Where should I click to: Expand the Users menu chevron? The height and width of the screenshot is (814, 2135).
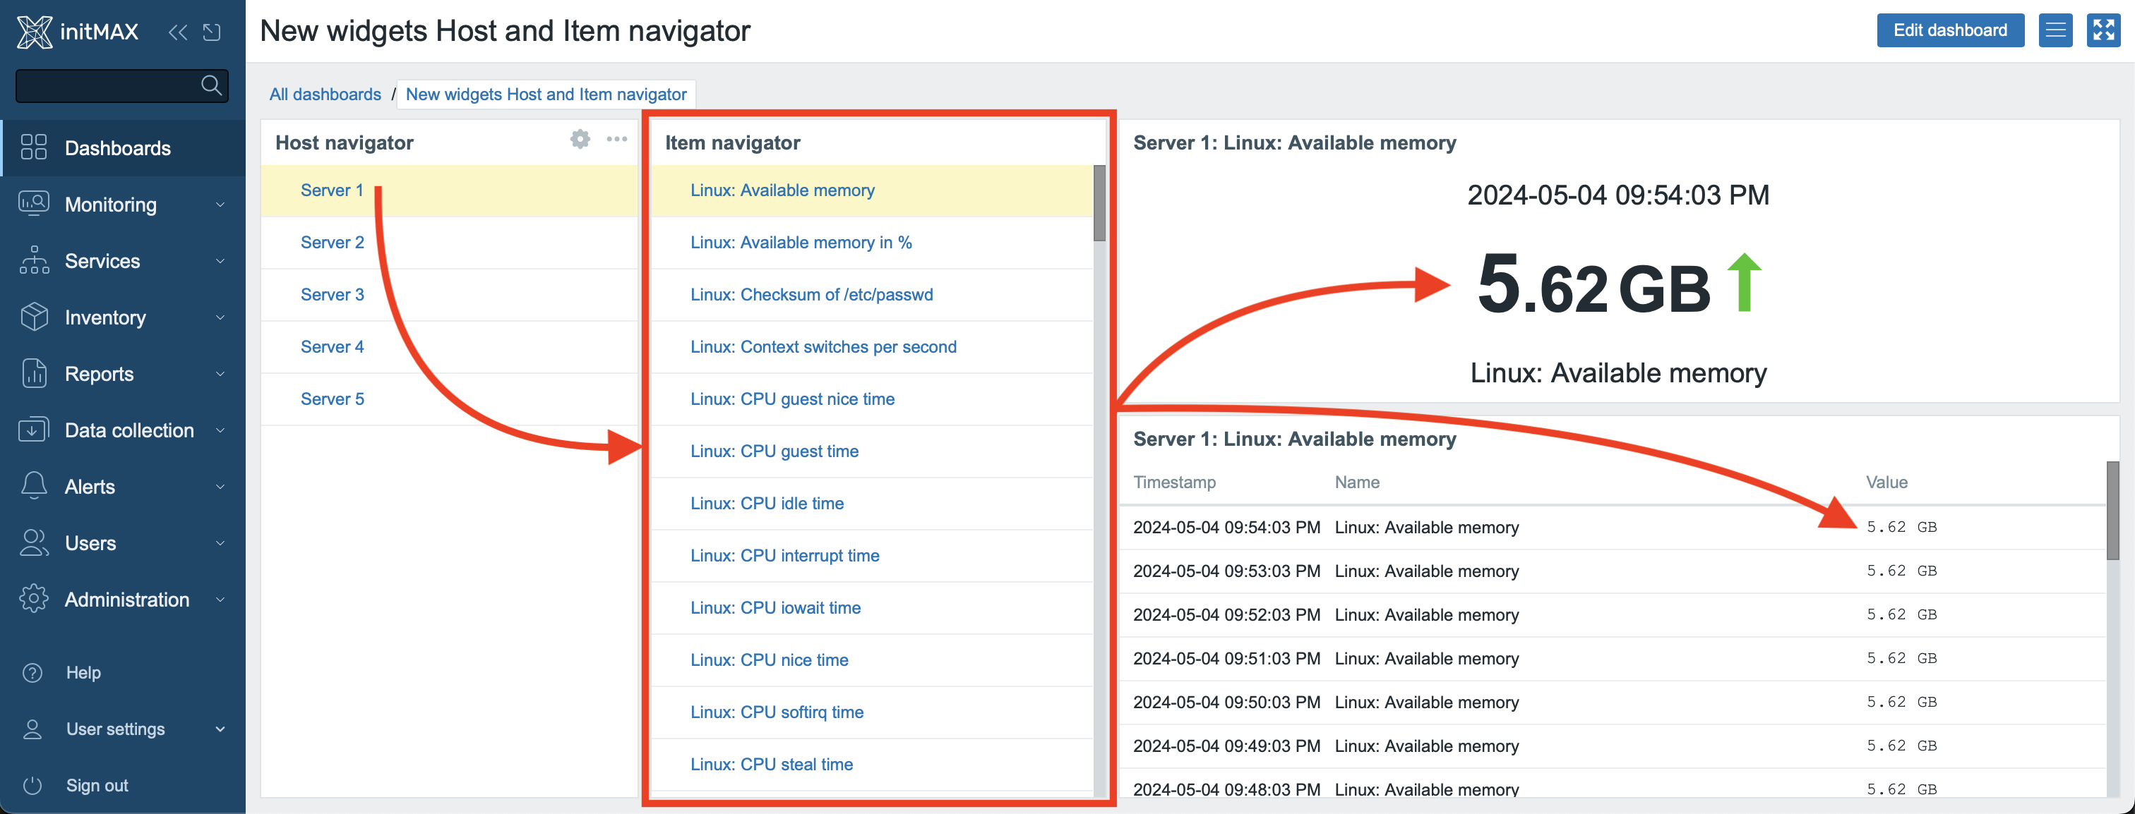pyautogui.click(x=220, y=543)
